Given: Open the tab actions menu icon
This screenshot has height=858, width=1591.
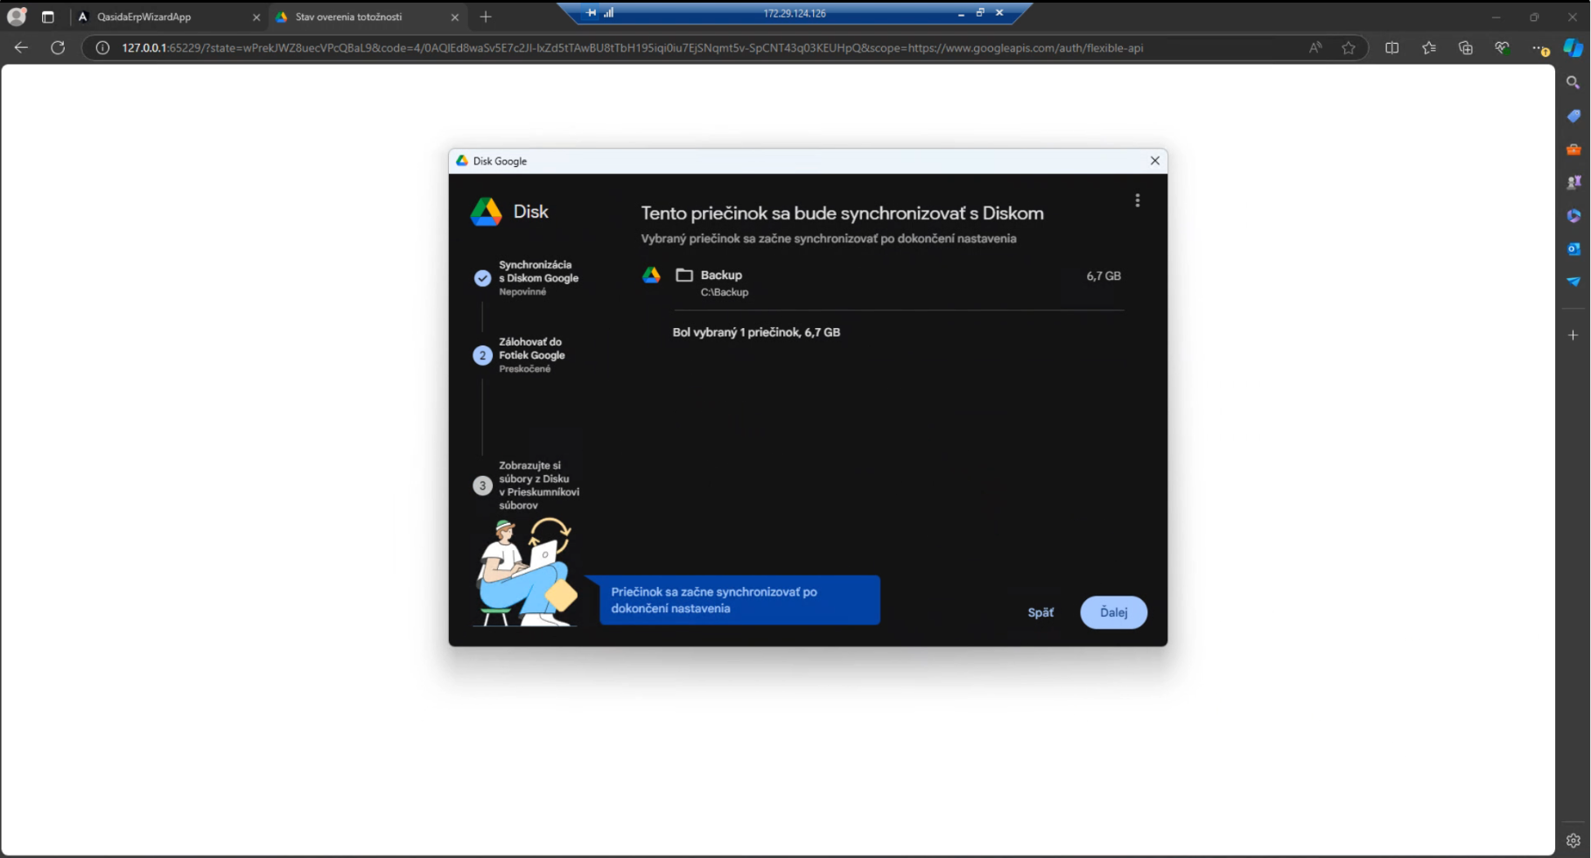Looking at the screenshot, I should 48,17.
